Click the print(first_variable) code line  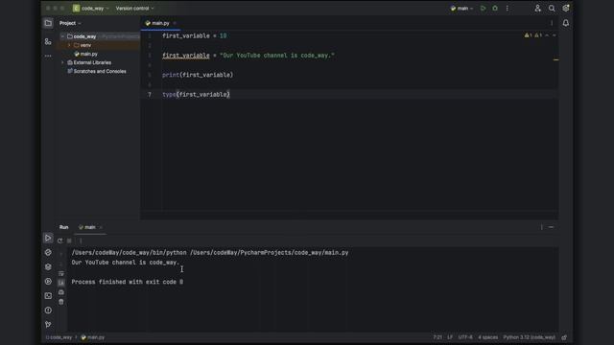[x=198, y=75]
